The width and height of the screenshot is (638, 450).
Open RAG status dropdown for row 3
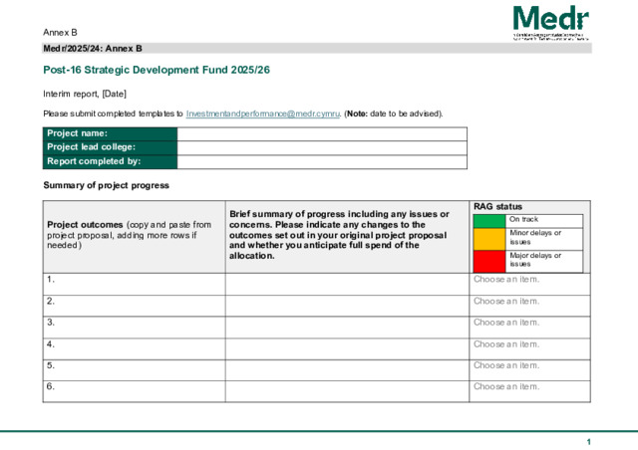pyautogui.click(x=506, y=323)
